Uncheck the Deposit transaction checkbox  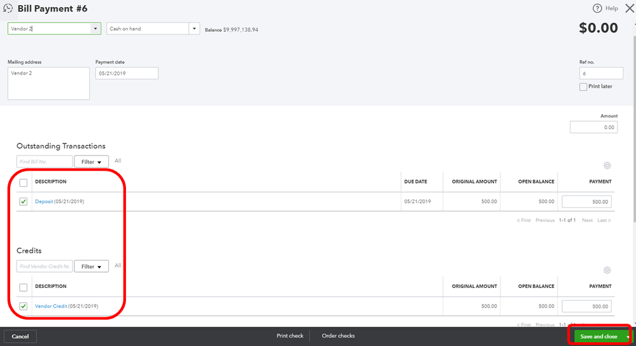coord(24,201)
